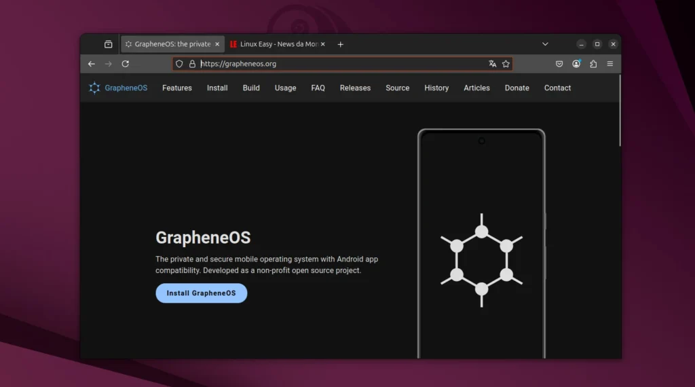Close the GrapheneOS tab

point(217,44)
